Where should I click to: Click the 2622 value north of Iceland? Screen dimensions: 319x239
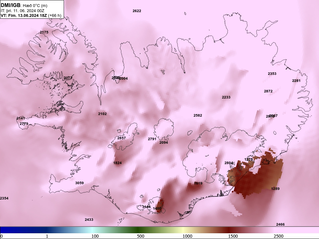(137, 11)
